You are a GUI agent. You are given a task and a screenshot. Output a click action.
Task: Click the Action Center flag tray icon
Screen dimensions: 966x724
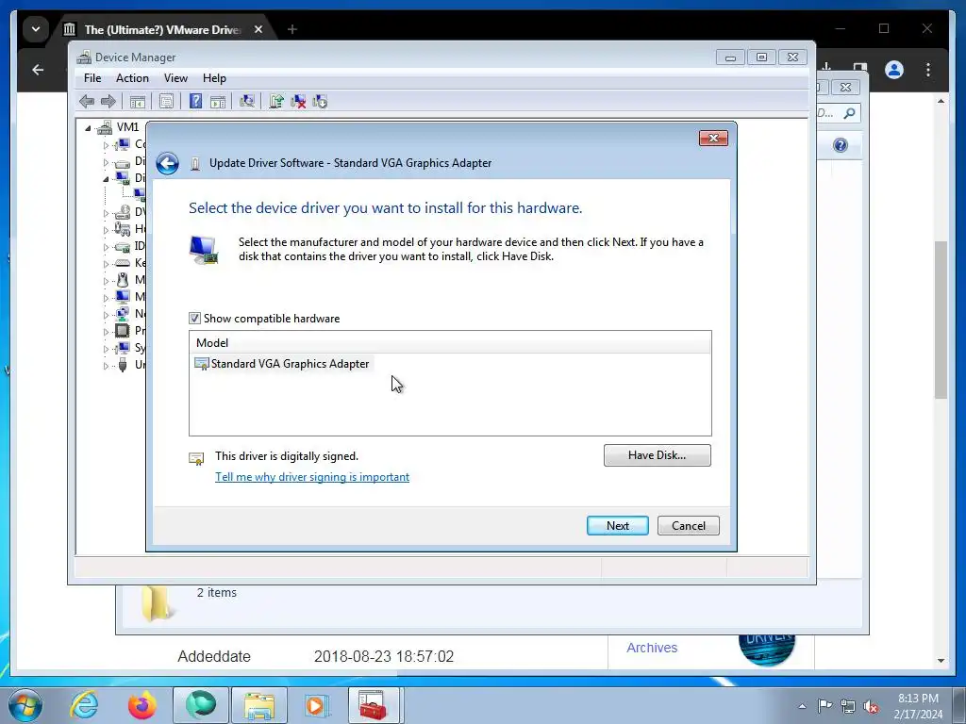click(824, 706)
